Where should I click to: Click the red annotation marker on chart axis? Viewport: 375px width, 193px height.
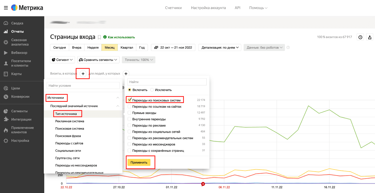click(203, 184)
